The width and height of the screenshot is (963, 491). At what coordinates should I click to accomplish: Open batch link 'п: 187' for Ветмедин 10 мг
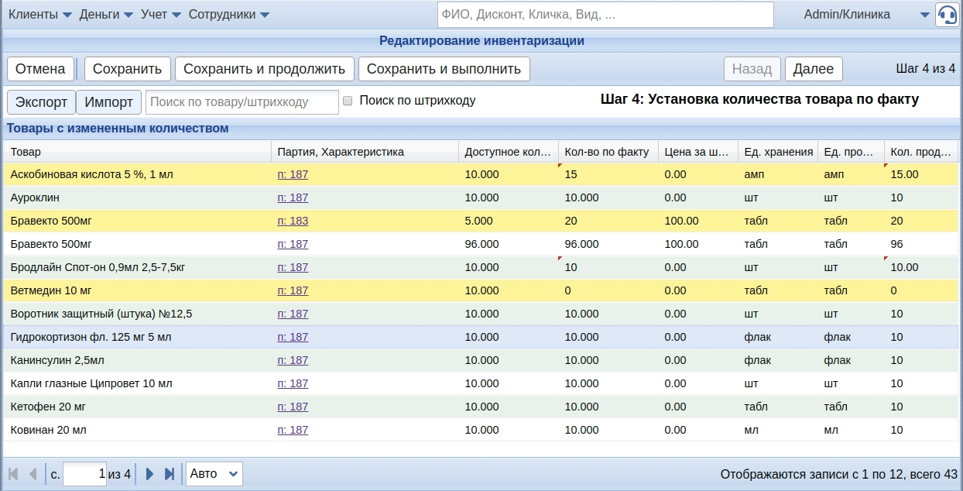coord(293,290)
